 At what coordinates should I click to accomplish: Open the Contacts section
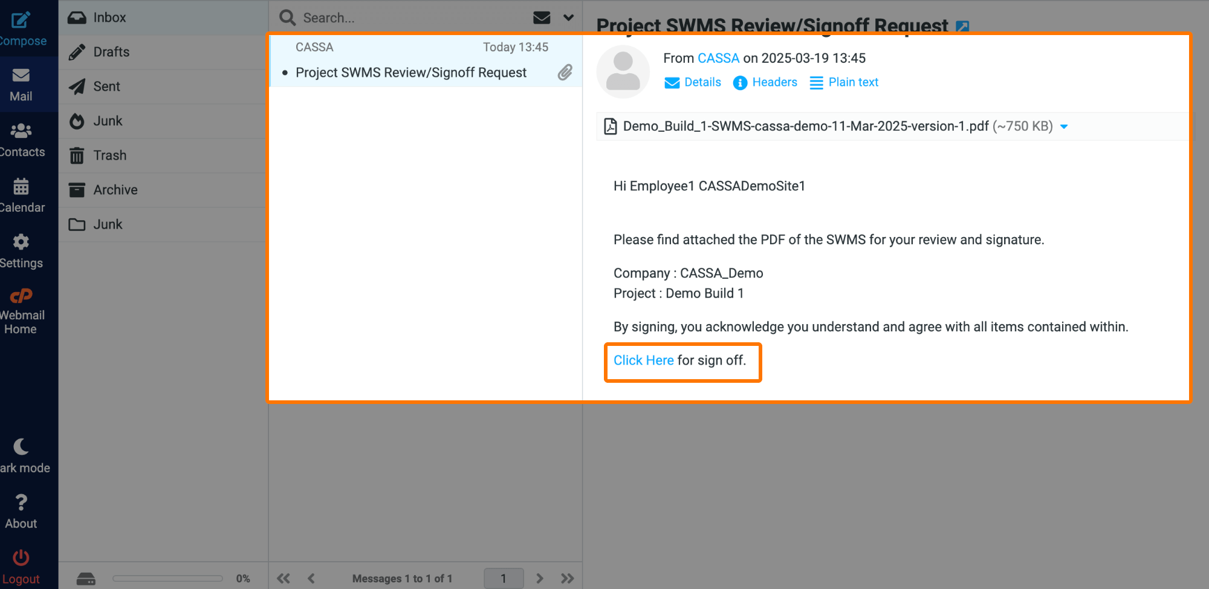click(x=22, y=140)
